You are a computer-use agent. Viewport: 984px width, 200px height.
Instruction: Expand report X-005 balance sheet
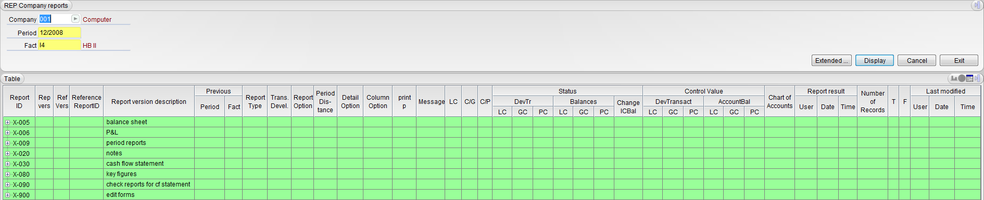[x=8, y=123]
